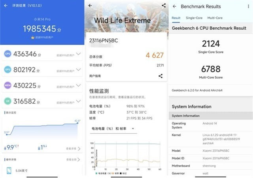Click the 32.9° start point on temperature graph
Viewport: 253px width, 178px height.
pos(7,134)
